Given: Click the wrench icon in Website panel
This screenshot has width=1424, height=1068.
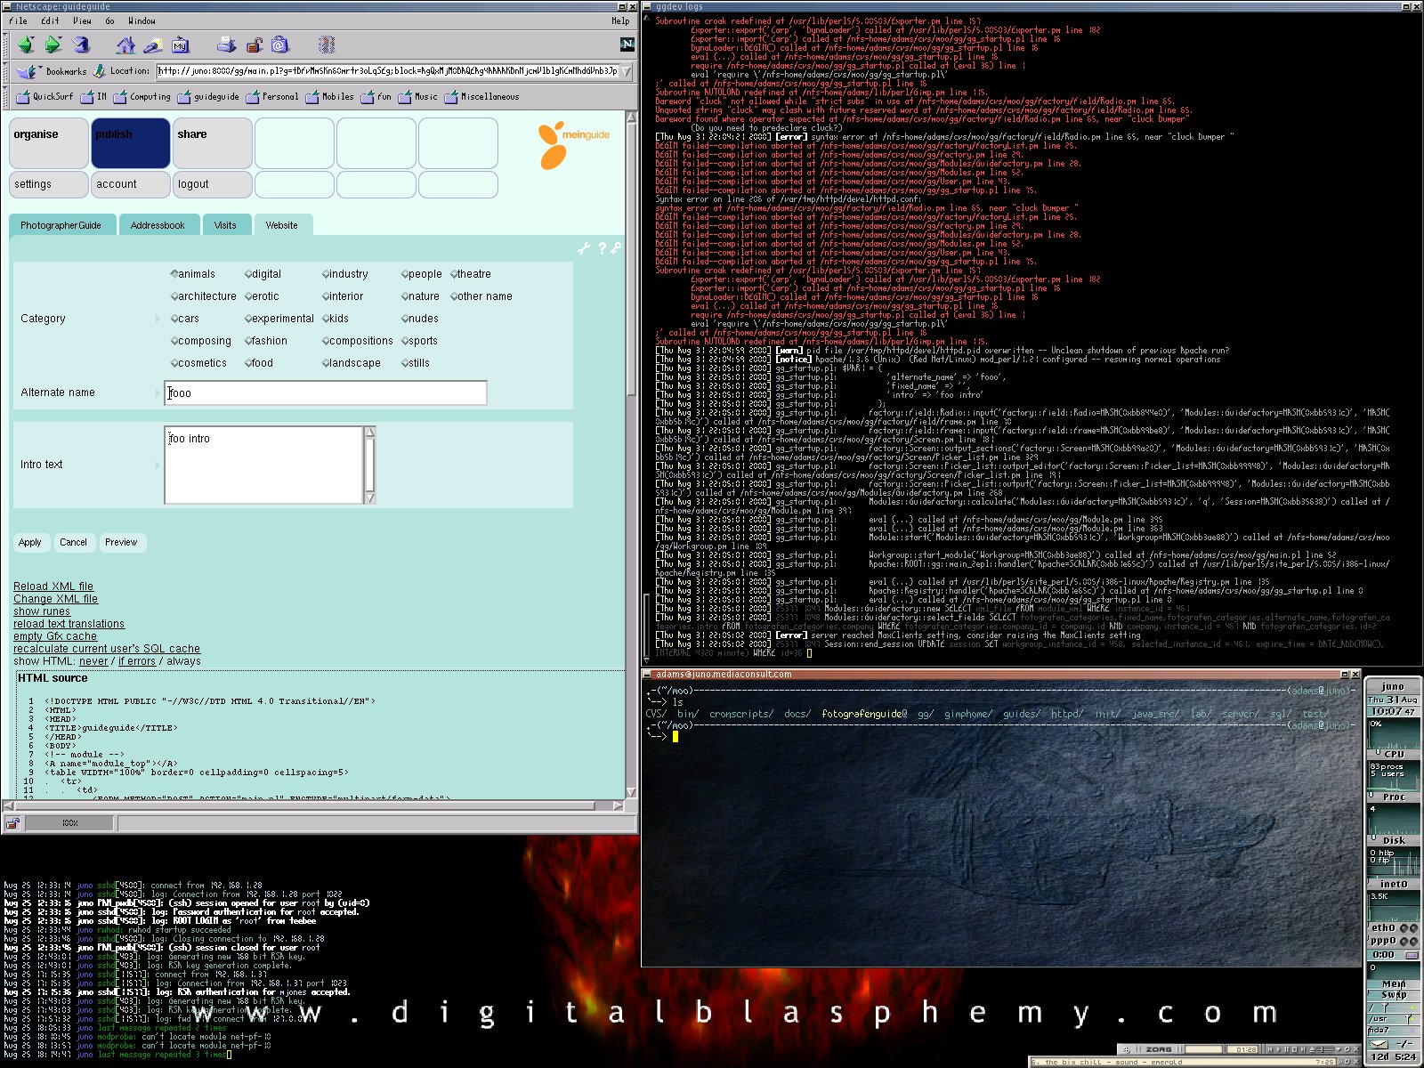Looking at the screenshot, I should pos(584,249).
